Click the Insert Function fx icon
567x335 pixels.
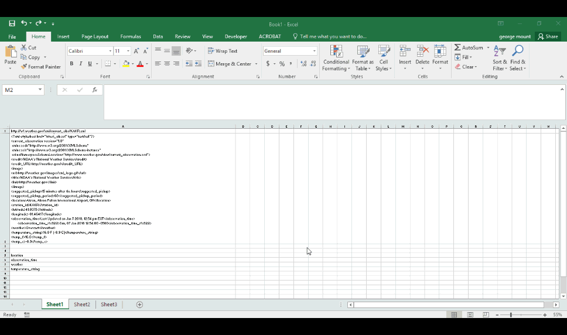pos(94,90)
